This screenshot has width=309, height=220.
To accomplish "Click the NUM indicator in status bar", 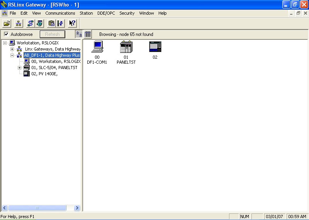I will (x=244, y=217).
